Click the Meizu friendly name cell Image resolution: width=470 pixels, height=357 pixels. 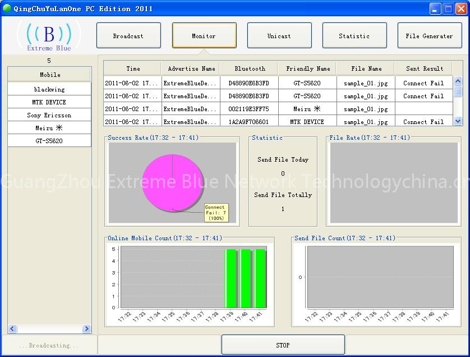(307, 109)
